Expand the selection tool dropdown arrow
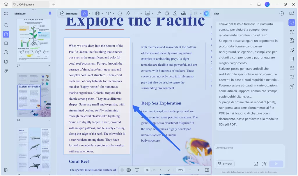 coord(89,13)
